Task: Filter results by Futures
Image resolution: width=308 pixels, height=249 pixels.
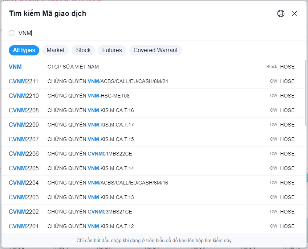Action: pyautogui.click(x=112, y=50)
